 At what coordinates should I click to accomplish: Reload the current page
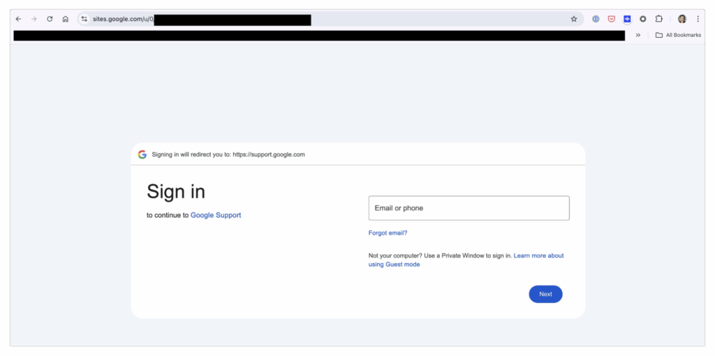pos(50,19)
